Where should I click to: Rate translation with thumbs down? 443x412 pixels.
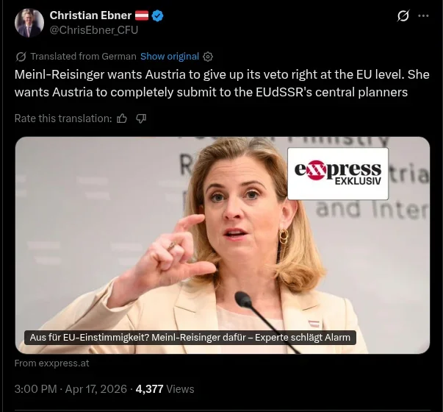pos(141,118)
